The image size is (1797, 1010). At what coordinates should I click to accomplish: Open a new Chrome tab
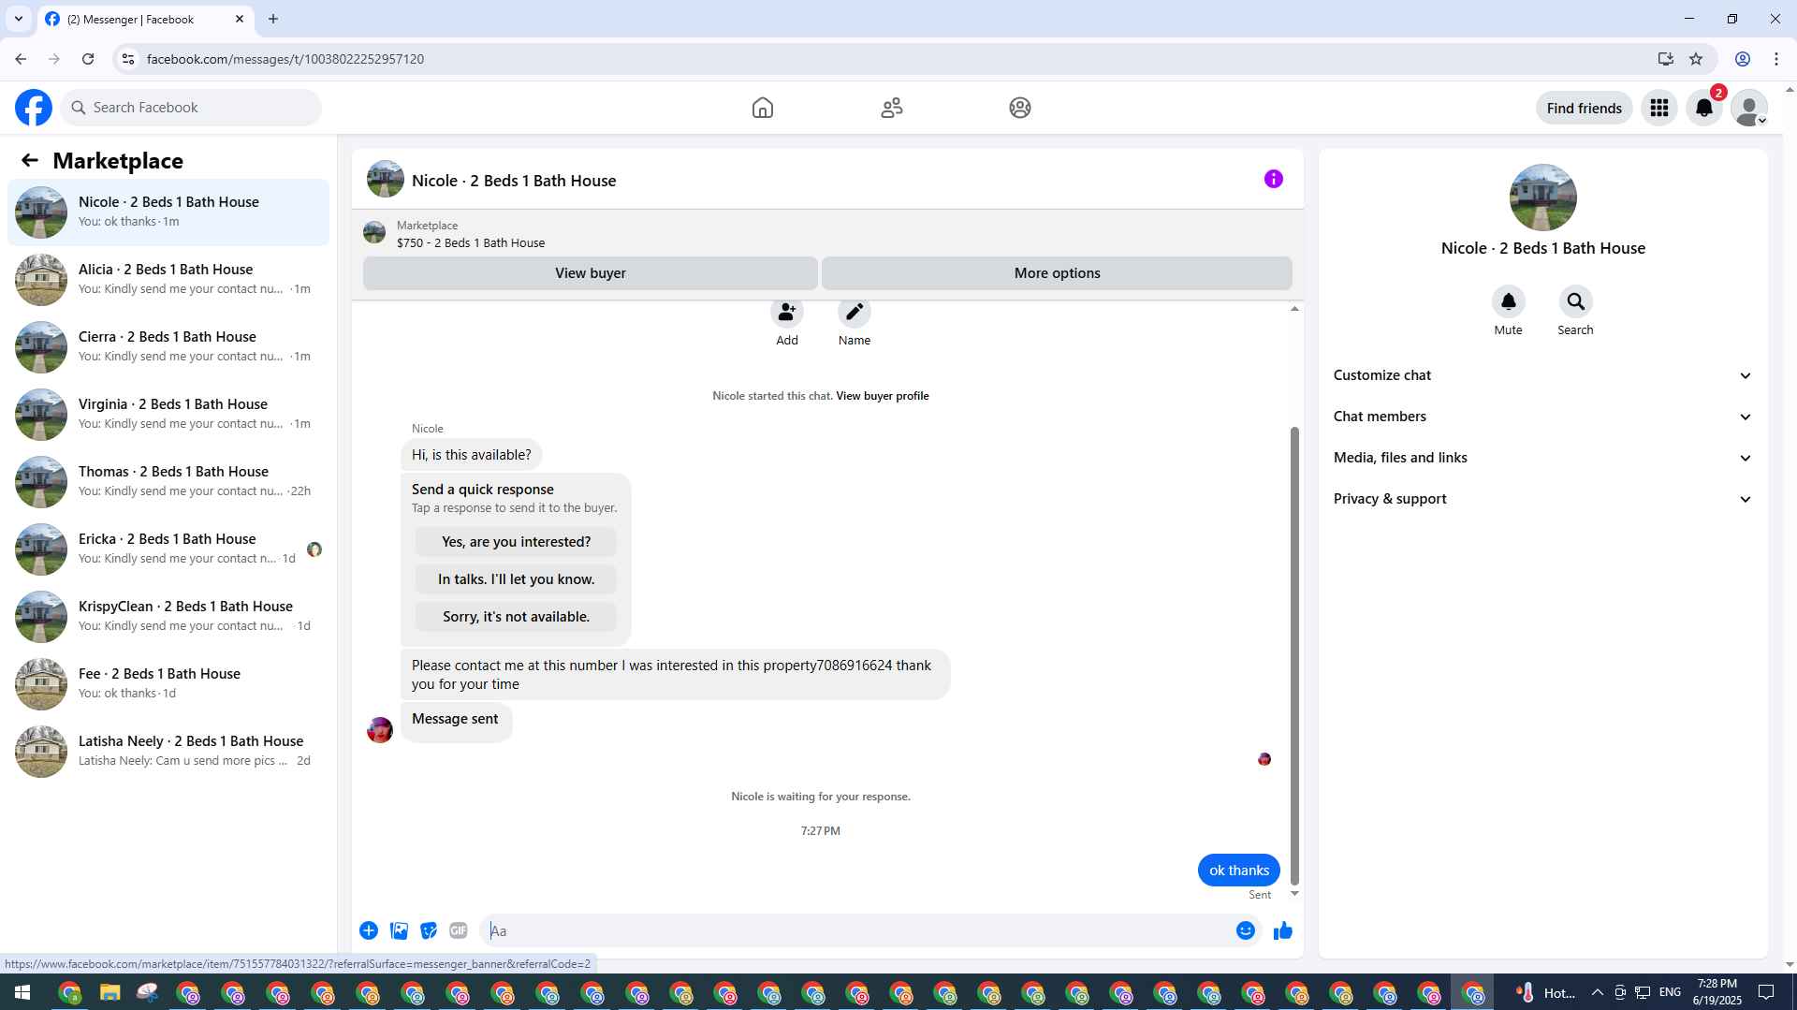273,19
